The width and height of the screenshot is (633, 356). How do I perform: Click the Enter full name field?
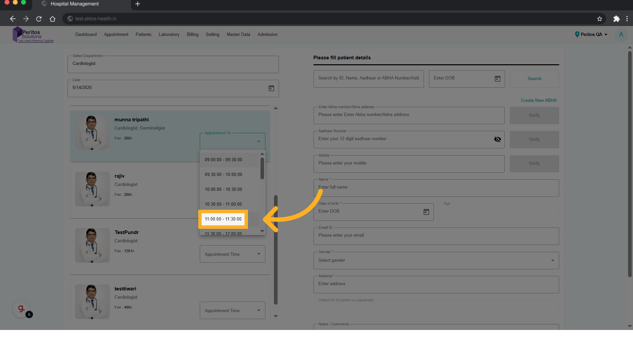tap(436, 188)
